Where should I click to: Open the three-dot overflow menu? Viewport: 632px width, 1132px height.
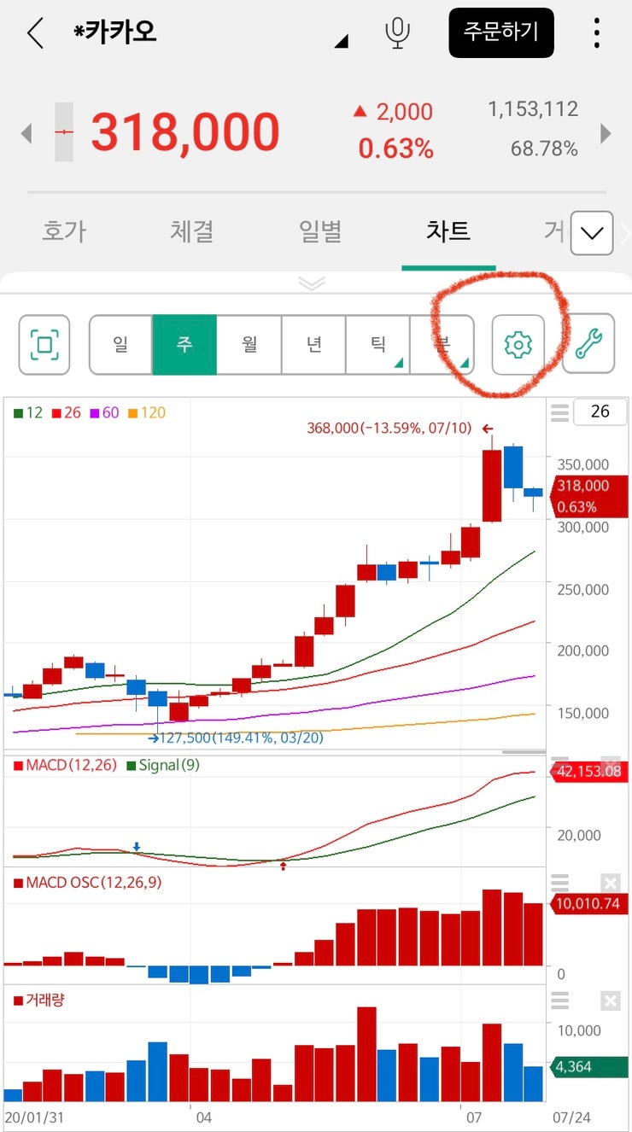coord(596,33)
